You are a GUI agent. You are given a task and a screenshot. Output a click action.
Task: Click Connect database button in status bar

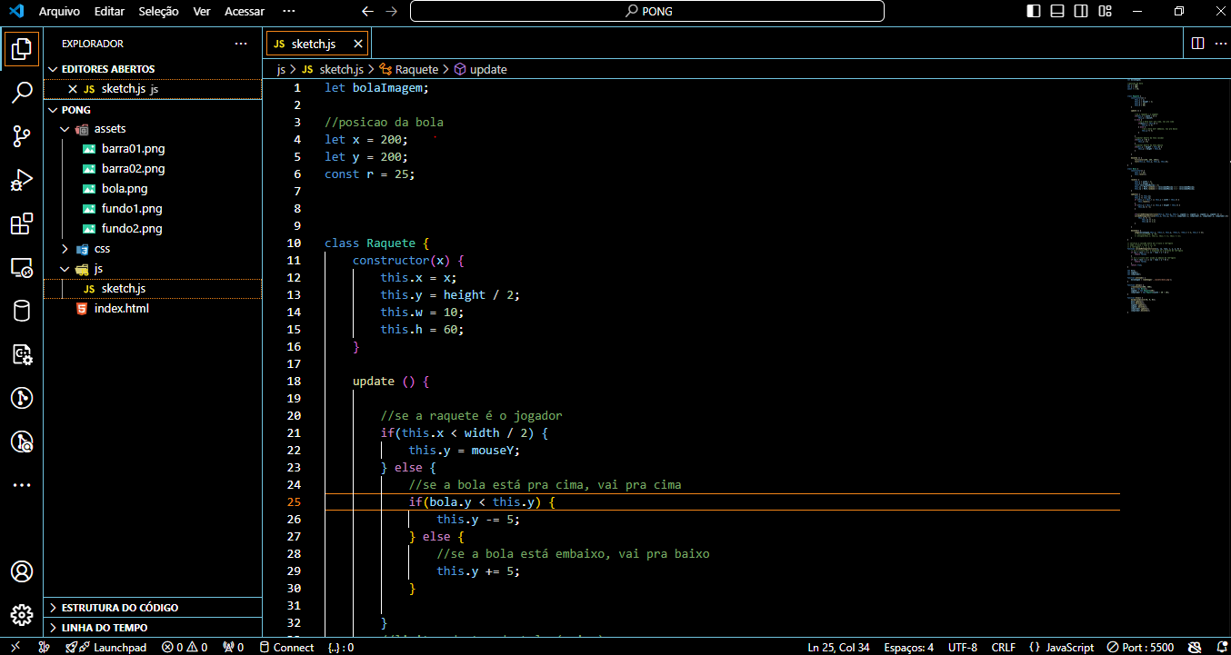[x=286, y=647]
